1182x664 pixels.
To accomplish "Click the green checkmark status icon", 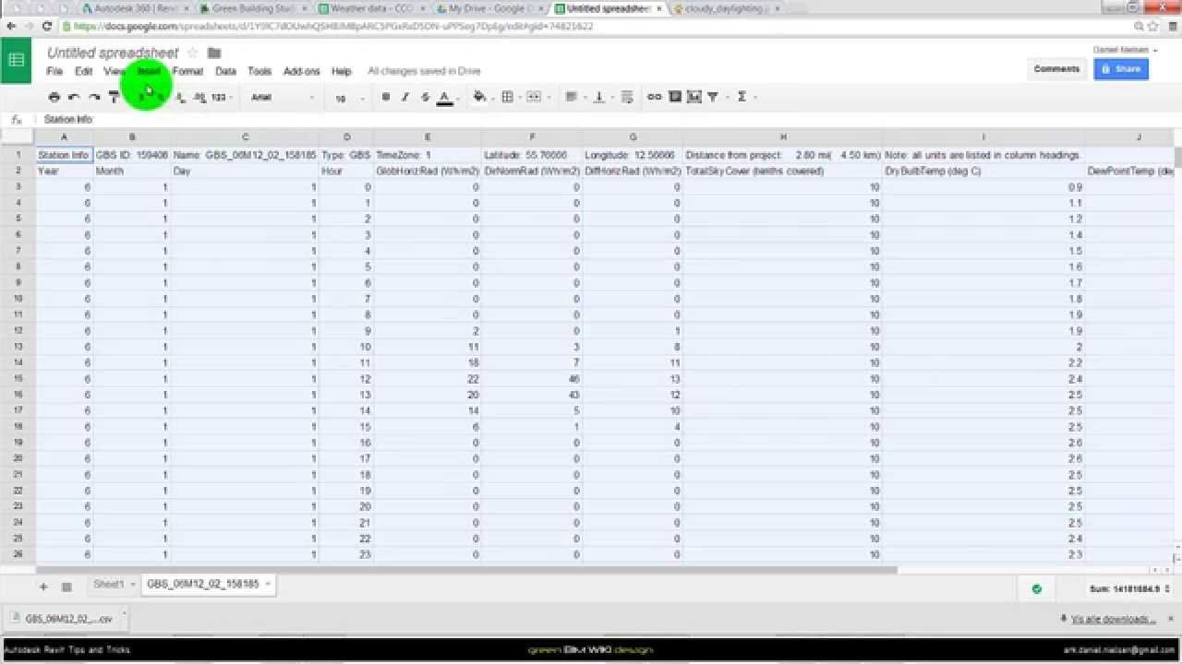I will coord(1036,588).
